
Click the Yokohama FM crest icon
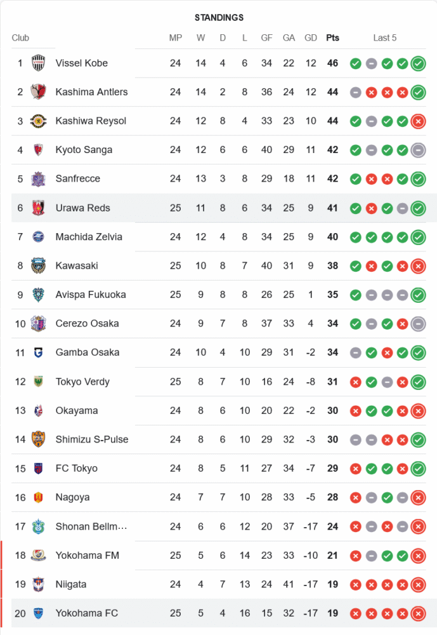coord(39,556)
